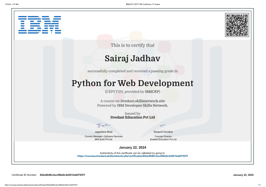Click "IBM India Pvt Ltd" text
The height and width of the screenshot is (187, 266).
point(103,139)
